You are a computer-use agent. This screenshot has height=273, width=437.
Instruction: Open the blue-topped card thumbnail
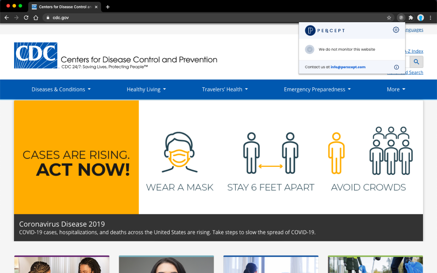click(271, 264)
